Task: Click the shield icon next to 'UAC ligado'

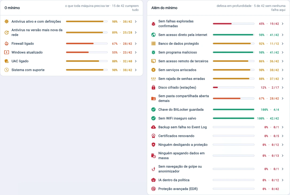Action: point(6,61)
